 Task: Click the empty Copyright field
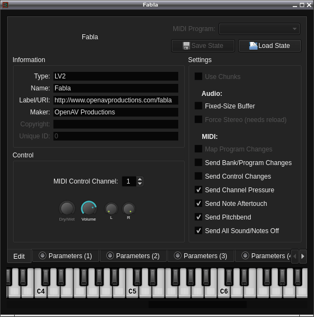116,124
